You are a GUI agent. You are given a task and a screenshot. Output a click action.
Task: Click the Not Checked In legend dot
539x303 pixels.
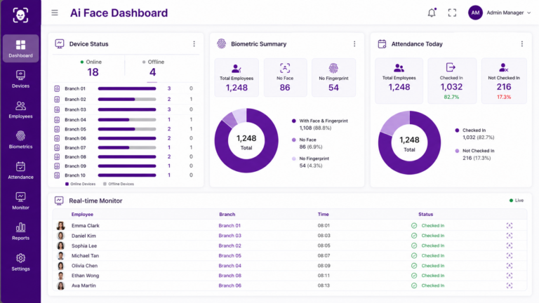457,151
